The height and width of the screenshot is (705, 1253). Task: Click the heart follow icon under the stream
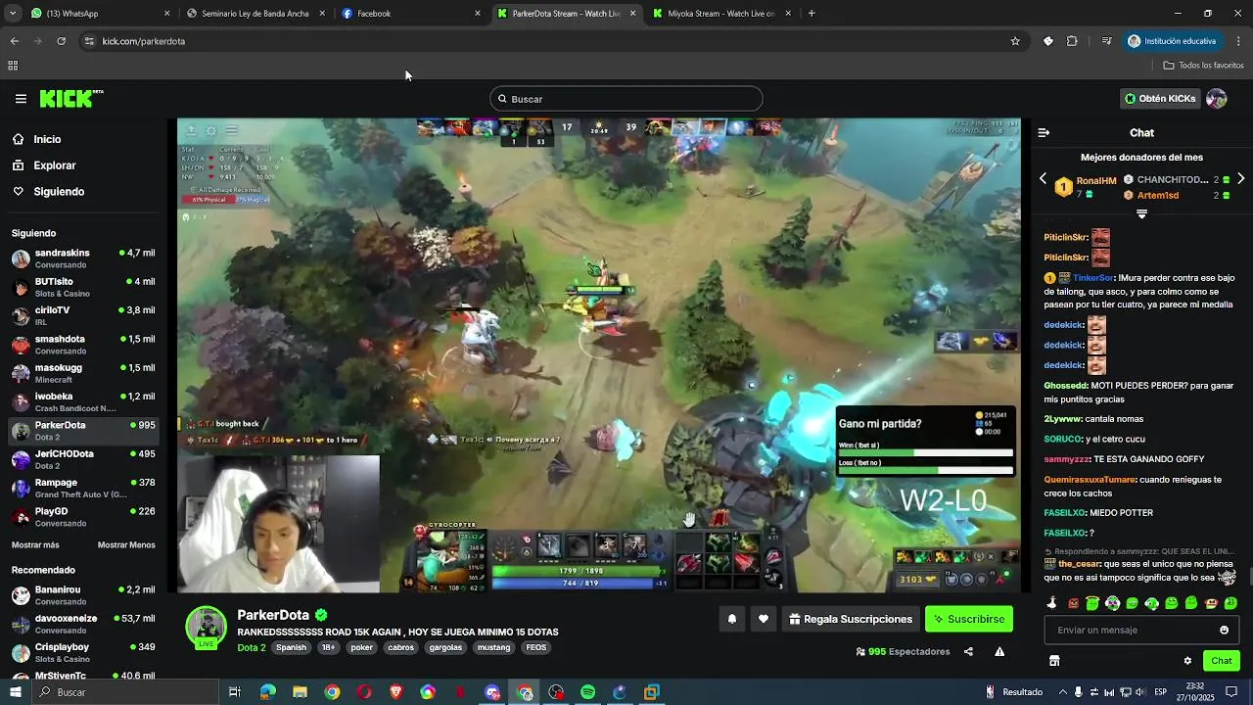(764, 619)
